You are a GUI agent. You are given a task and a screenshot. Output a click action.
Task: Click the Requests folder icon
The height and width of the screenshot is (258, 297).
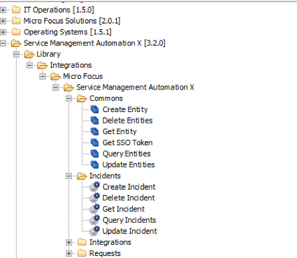82,253
